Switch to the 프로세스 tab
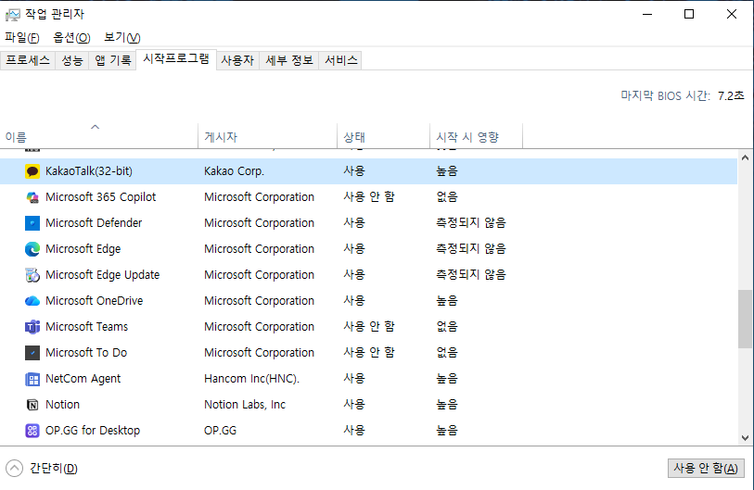 [x=28, y=60]
